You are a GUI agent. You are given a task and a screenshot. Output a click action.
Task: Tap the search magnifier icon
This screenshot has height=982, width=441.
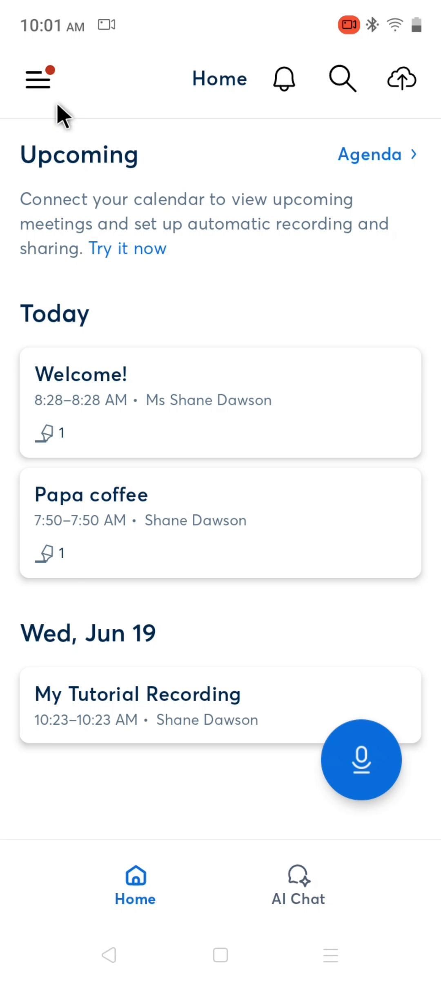click(342, 79)
